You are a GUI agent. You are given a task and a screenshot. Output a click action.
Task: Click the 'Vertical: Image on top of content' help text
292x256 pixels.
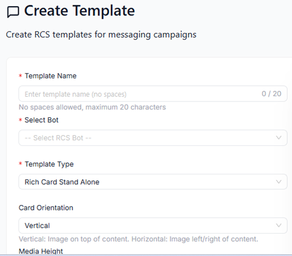[138, 239]
